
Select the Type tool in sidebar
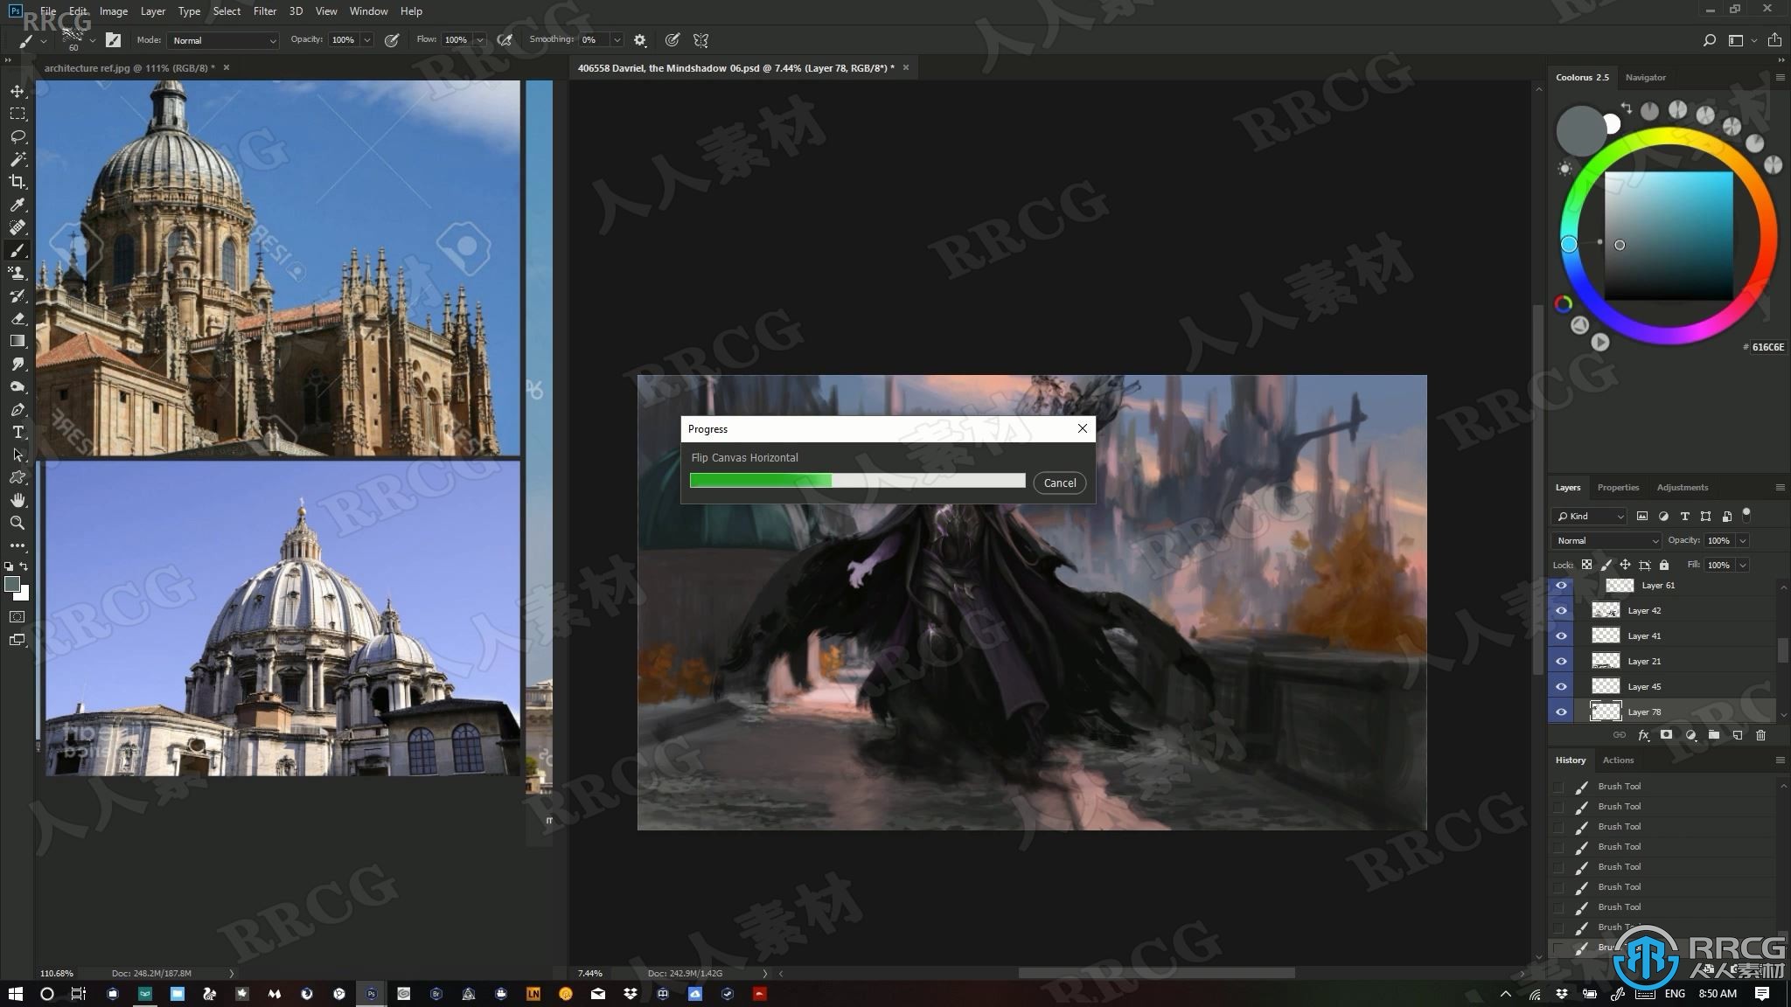tap(17, 432)
